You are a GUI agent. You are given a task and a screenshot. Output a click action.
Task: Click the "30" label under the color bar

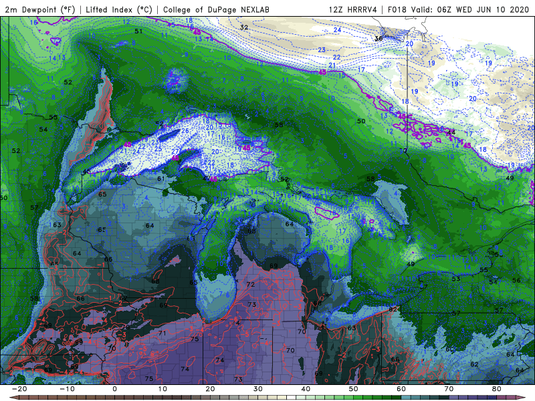(x=258, y=389)
